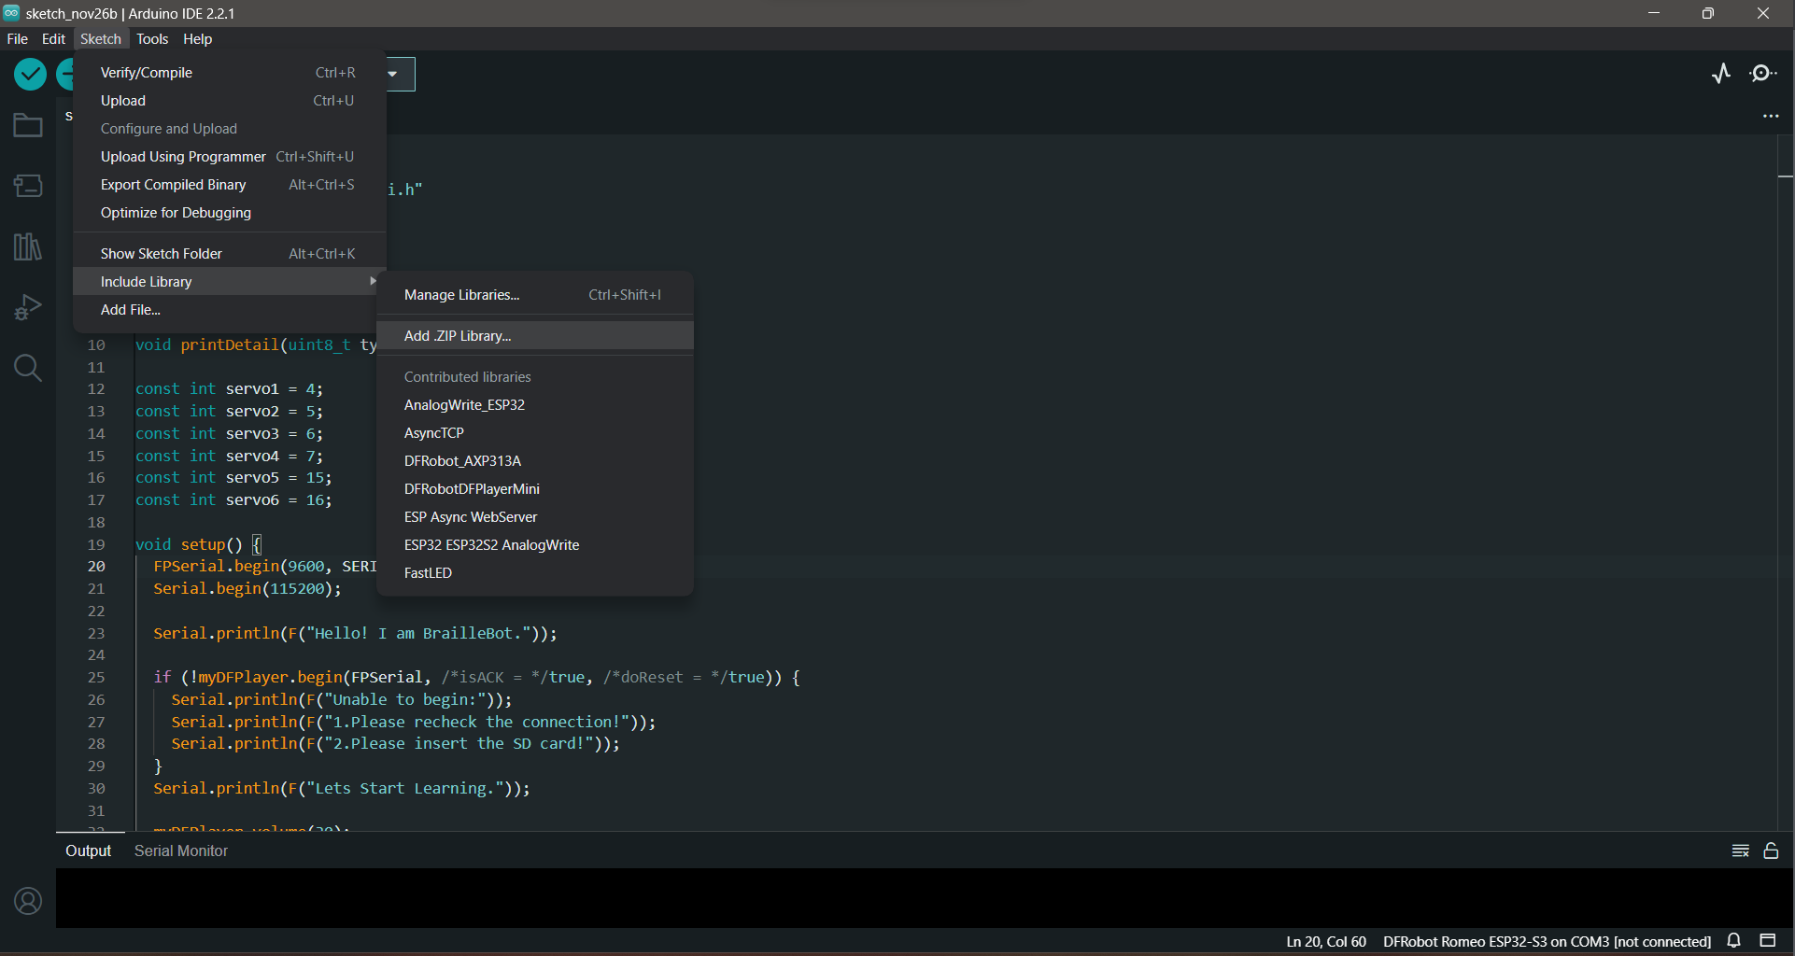Open the Help menu
This screenshot has height=956, width=1795.
pos(197,39)
